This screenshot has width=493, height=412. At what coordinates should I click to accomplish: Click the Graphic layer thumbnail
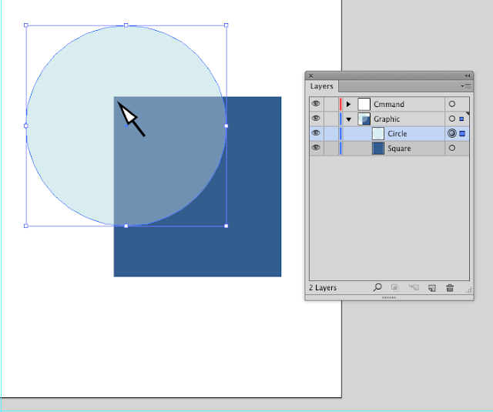(364, 119)
